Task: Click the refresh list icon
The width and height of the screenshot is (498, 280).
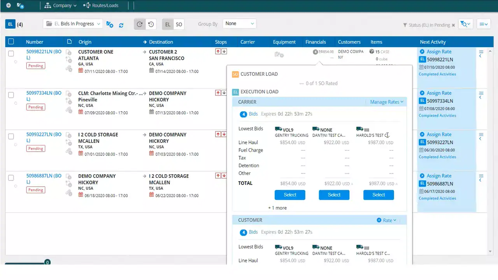Action: pos(121,25)
